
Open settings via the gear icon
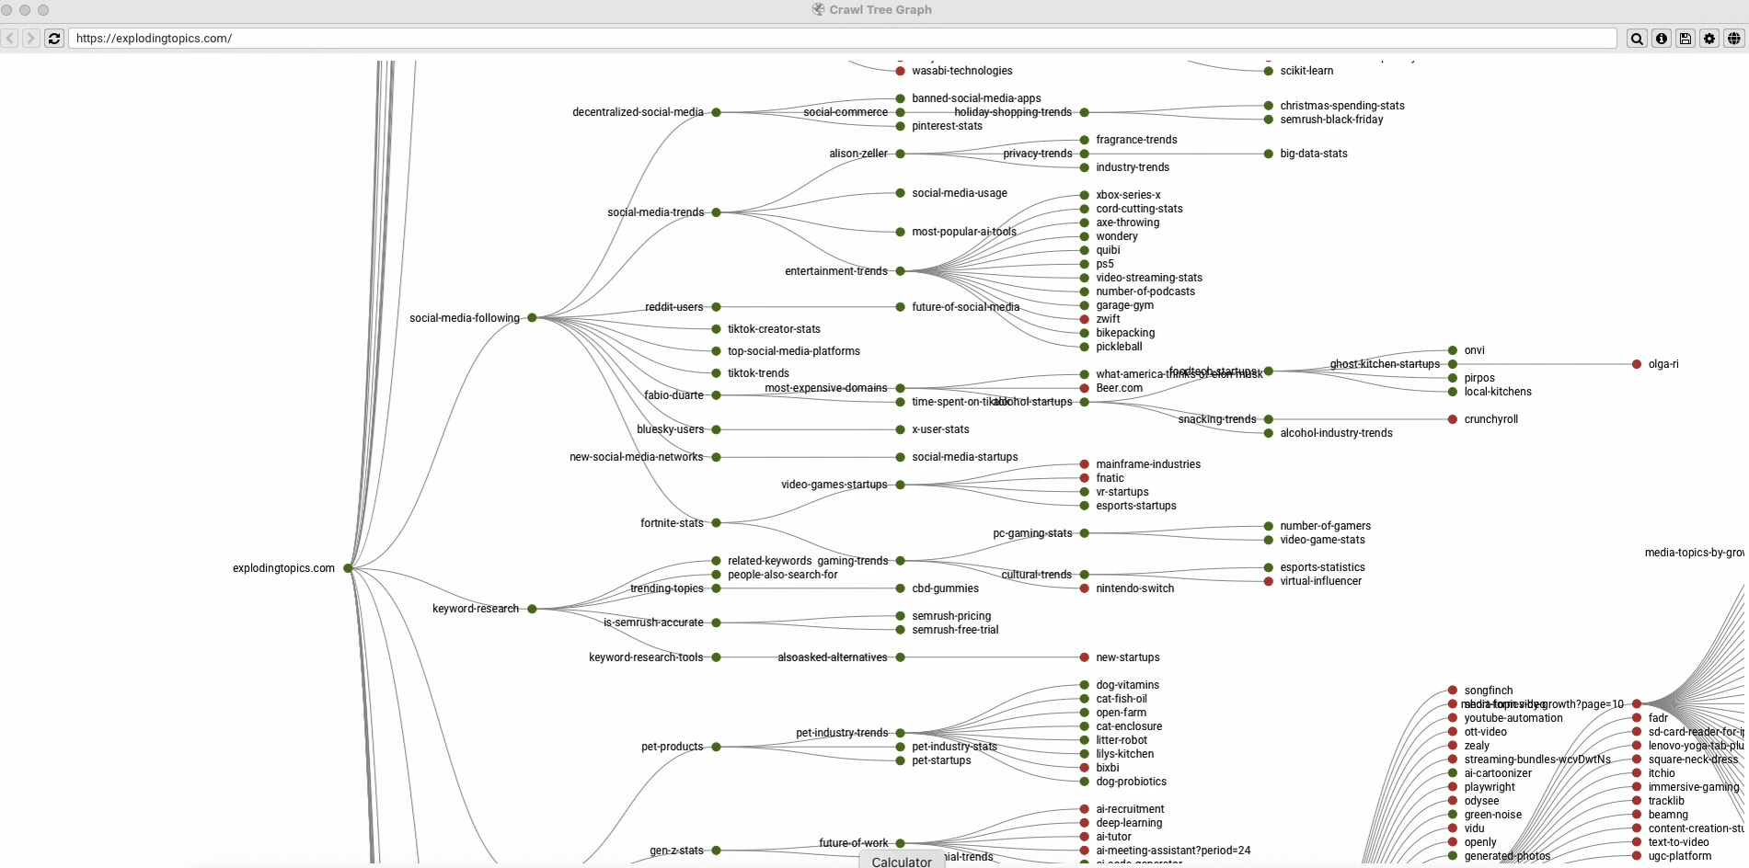1709,39
